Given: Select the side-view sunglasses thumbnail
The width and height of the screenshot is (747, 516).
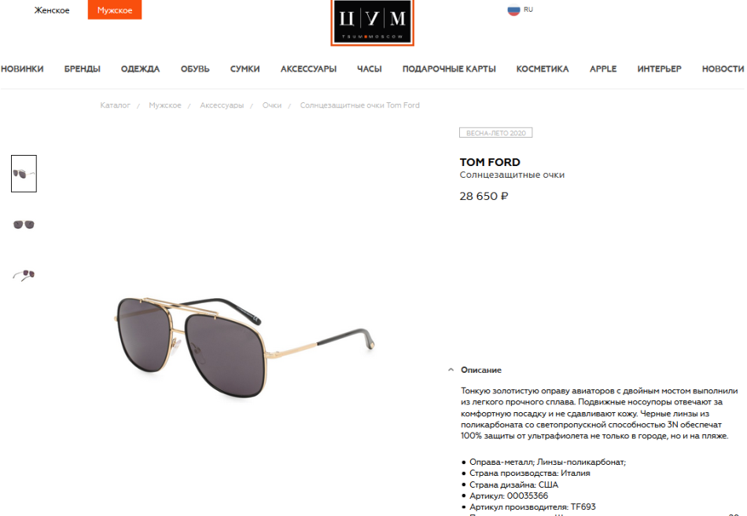Looking at the screenshot, I should [24, 275].
